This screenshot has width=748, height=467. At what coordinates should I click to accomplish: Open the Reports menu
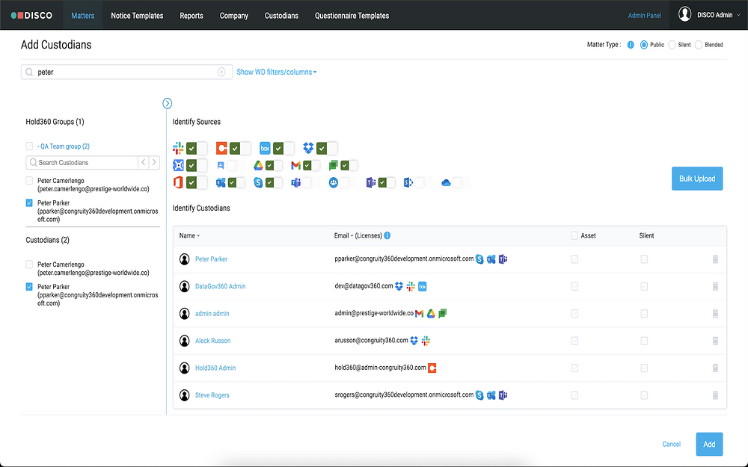191,15
